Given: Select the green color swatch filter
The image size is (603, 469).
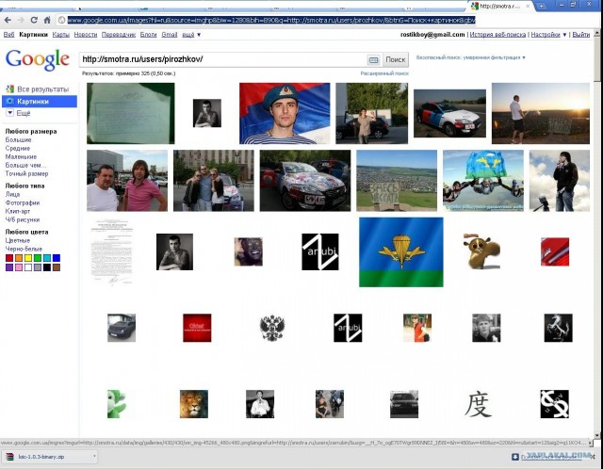Looking at the screenshot, I should [x=38, y=258].
